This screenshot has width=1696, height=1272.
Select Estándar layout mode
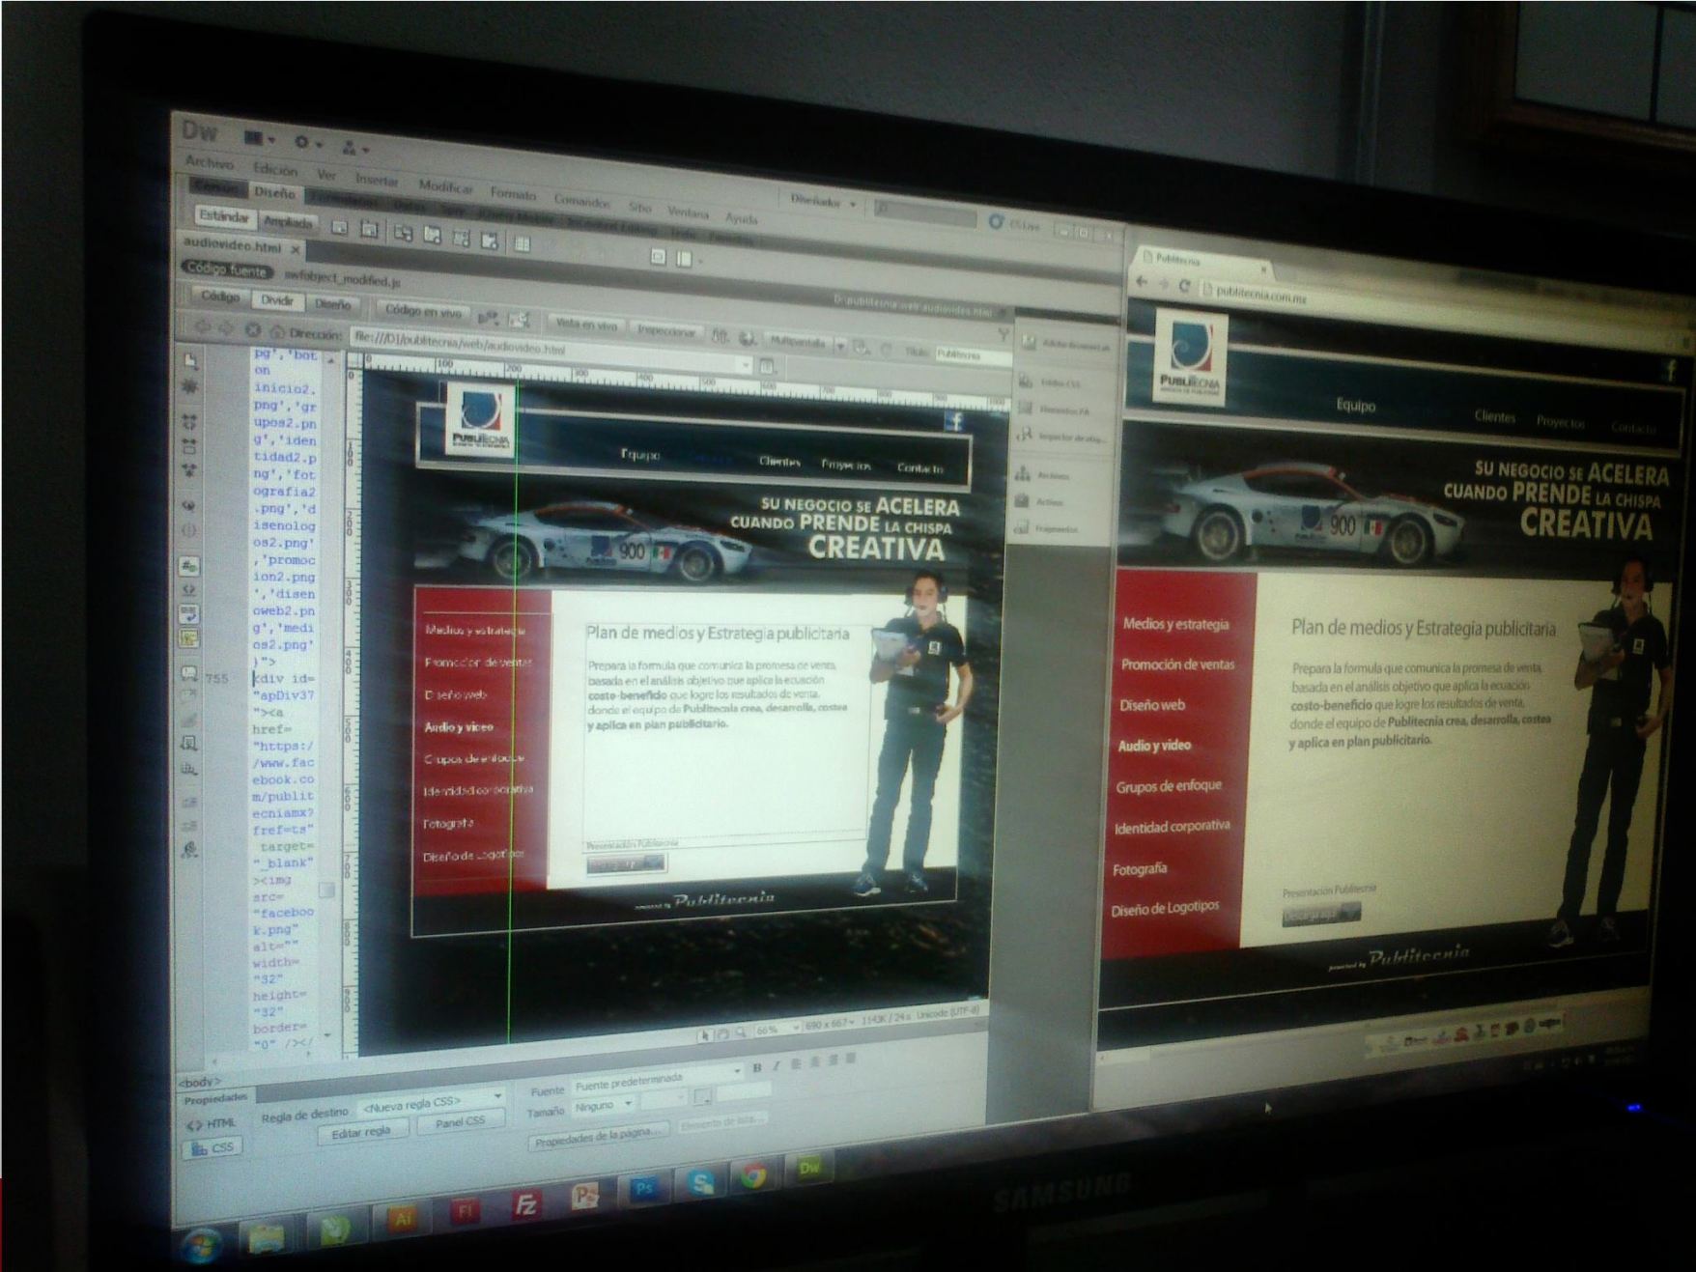click(224, 216)
